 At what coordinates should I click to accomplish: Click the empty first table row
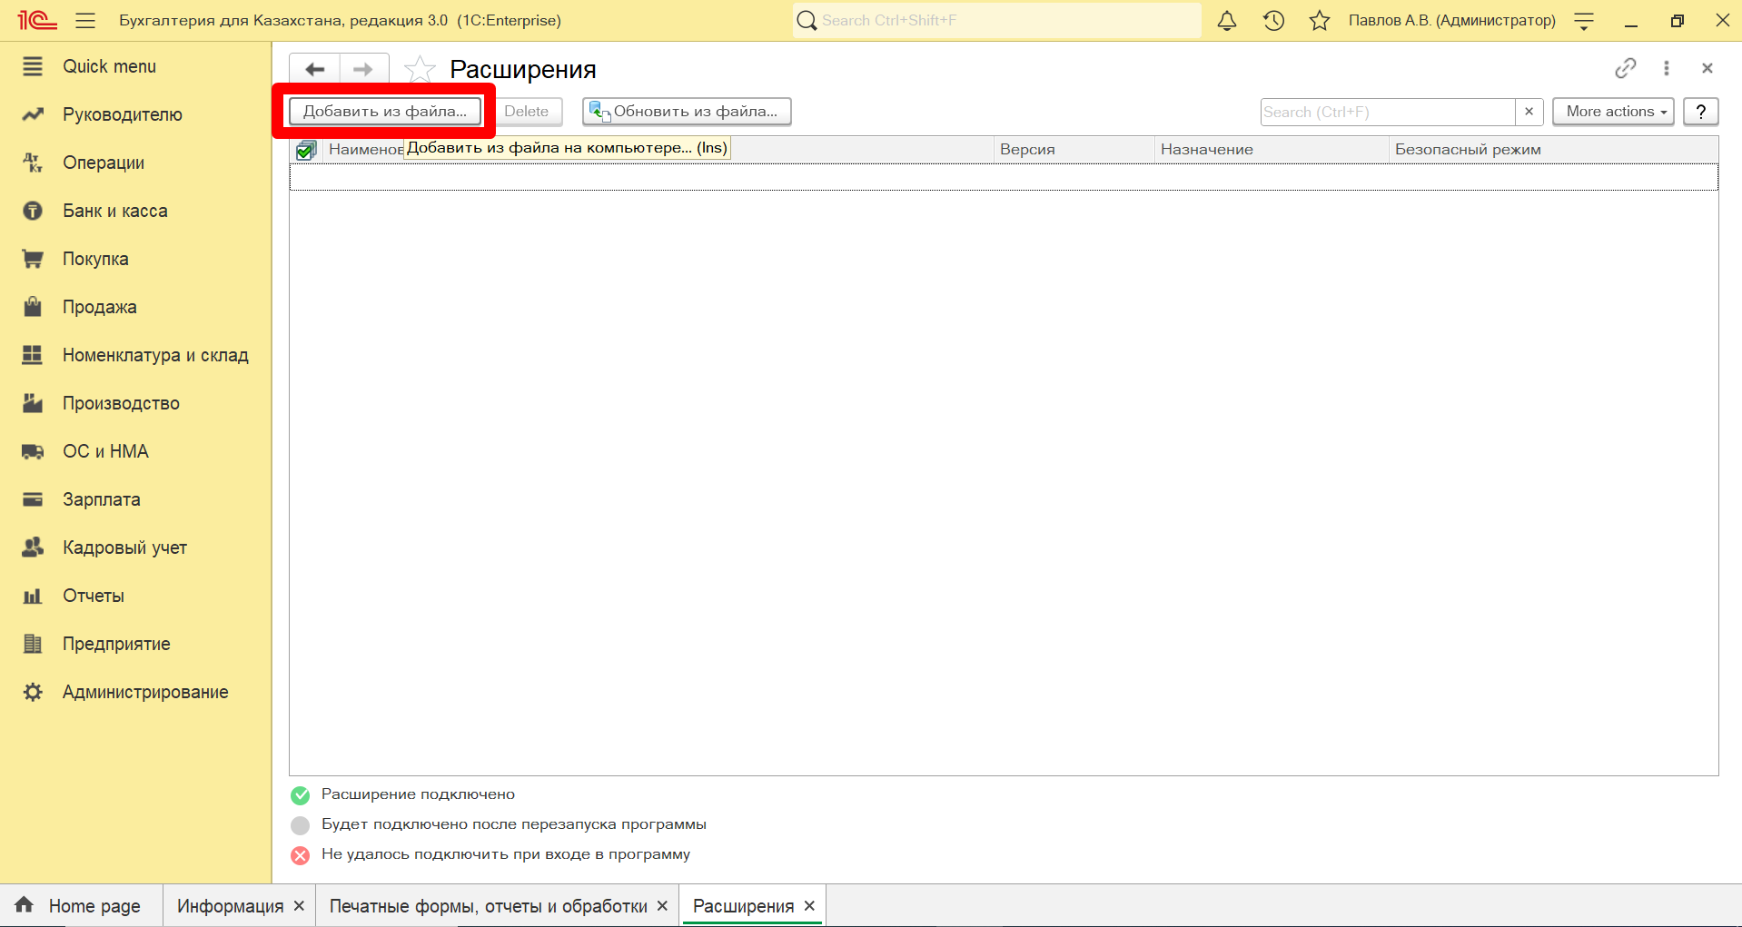1004,177
